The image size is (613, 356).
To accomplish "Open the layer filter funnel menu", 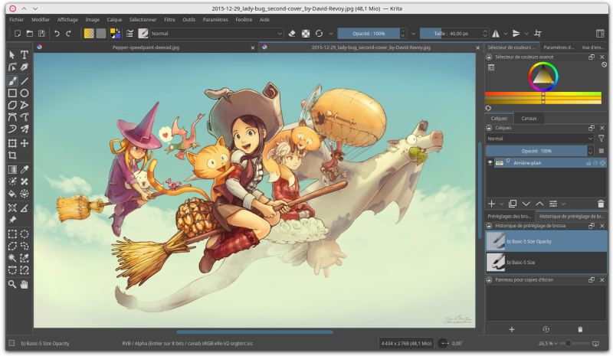I will (602, 139).
